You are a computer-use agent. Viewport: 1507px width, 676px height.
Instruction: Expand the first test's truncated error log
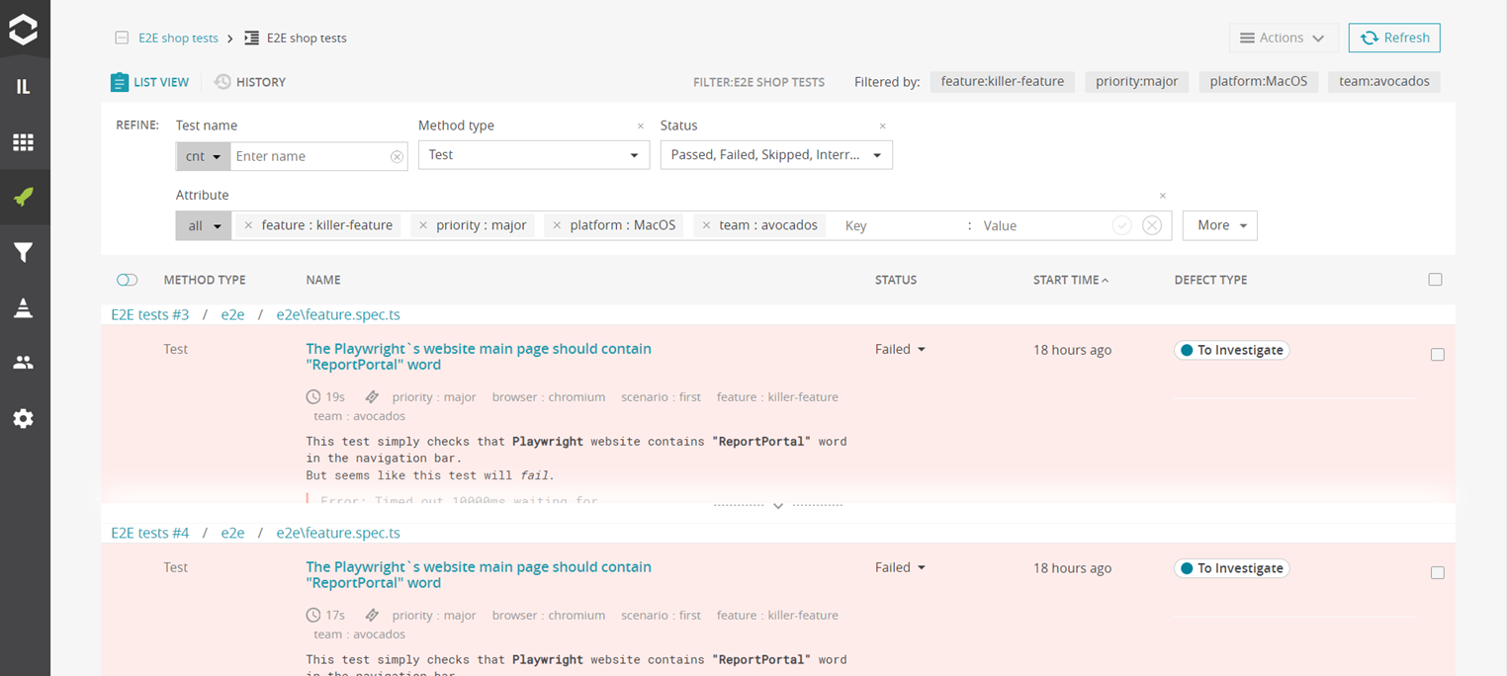pos(778,505)
